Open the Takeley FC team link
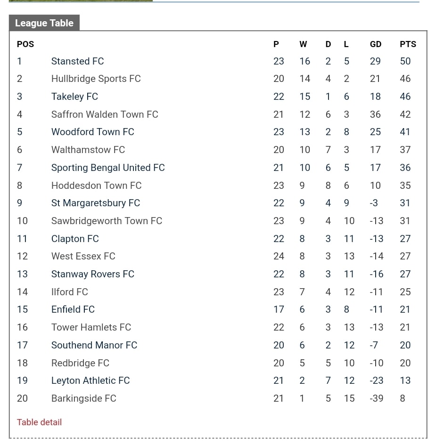The height and width of the screenshot is (445, 436). [x=74, y=97]
